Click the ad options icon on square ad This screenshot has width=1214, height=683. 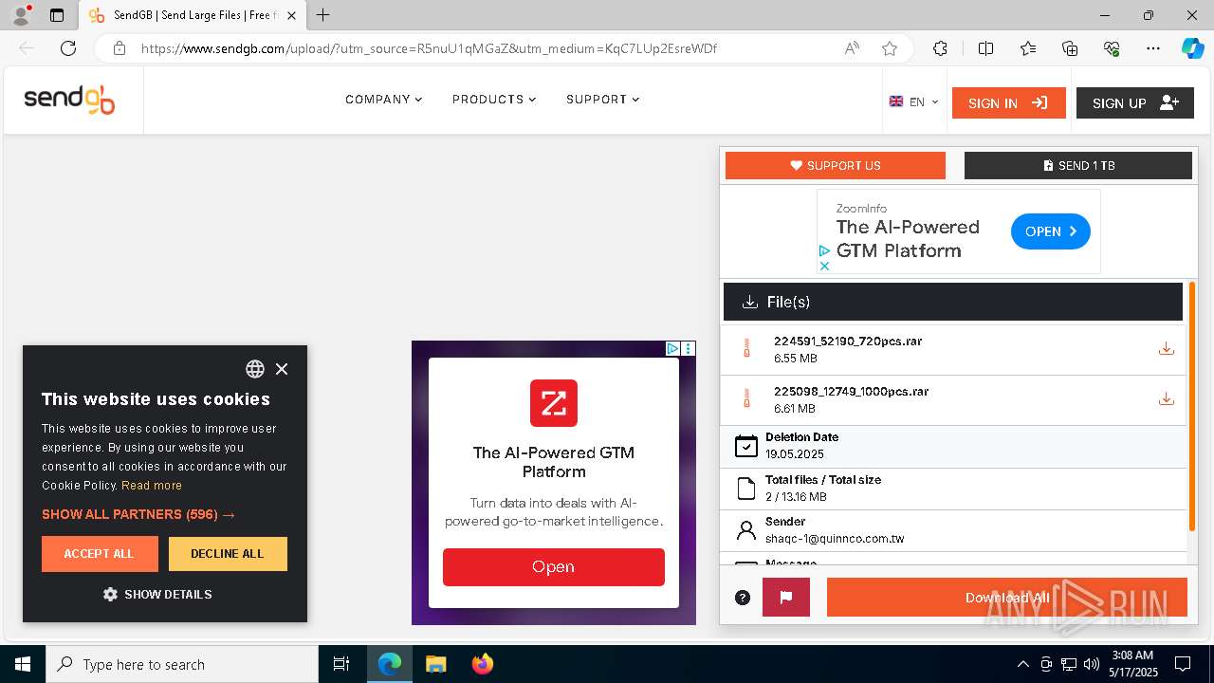tap(689, 349)
